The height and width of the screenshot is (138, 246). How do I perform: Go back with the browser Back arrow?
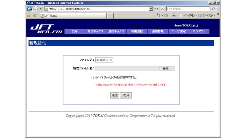click(x=29, y=9)
